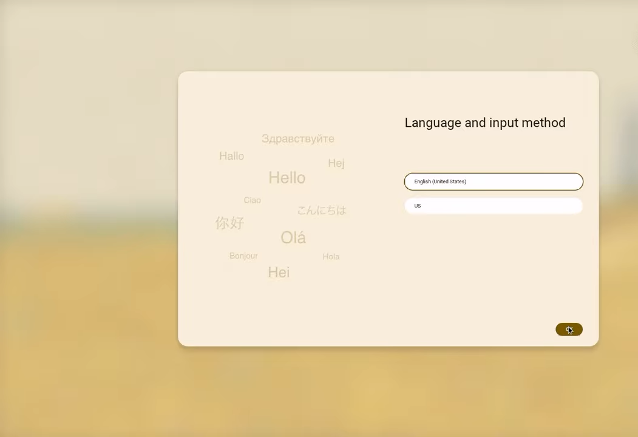Click the Spanish 'Hola' greeting

(331, 257)
